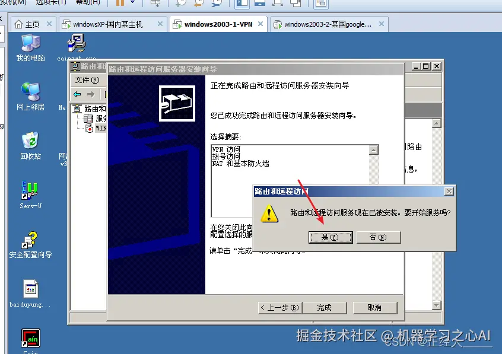This screenshot has width=502, height=354.
Task: Select the cainzwb.exe desktop icon
Action: click(77, 47)
